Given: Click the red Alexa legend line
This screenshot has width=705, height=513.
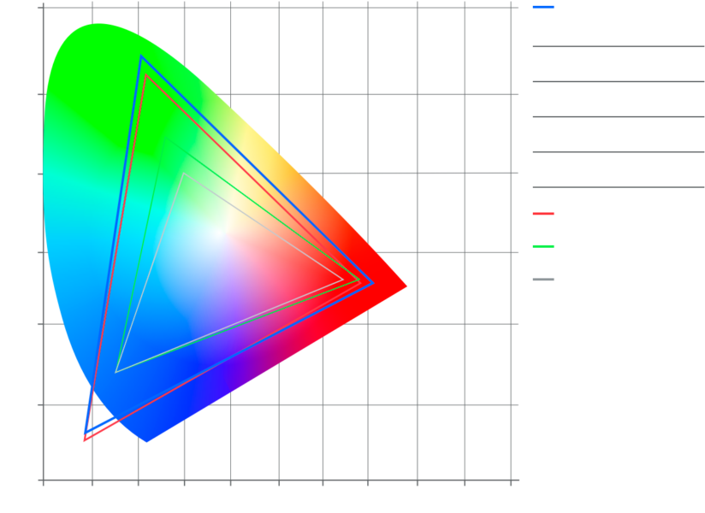Looking at the screenshot, I should (543, 214).
